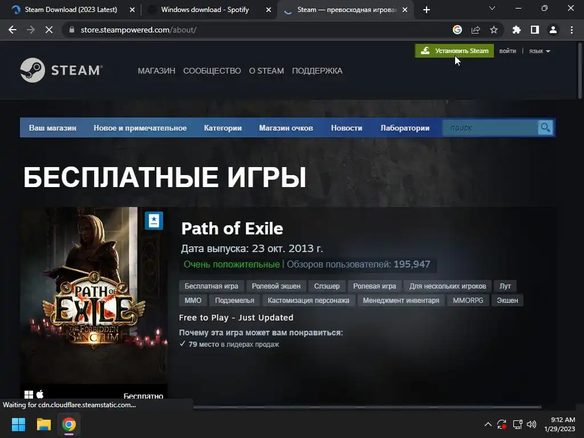Viewport: 584px width, 438px height.
Task: Close the Windows download - Spotify tab
Action: tap(269, 10)
